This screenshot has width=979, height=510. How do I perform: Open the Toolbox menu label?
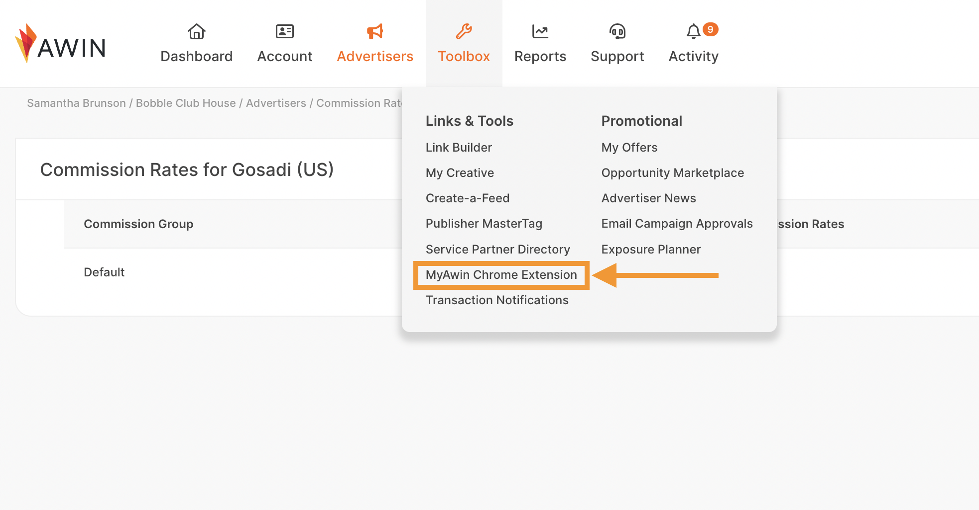[464, 56]
